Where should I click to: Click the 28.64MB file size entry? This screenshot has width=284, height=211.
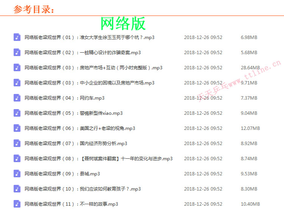(x=250, y=68)
